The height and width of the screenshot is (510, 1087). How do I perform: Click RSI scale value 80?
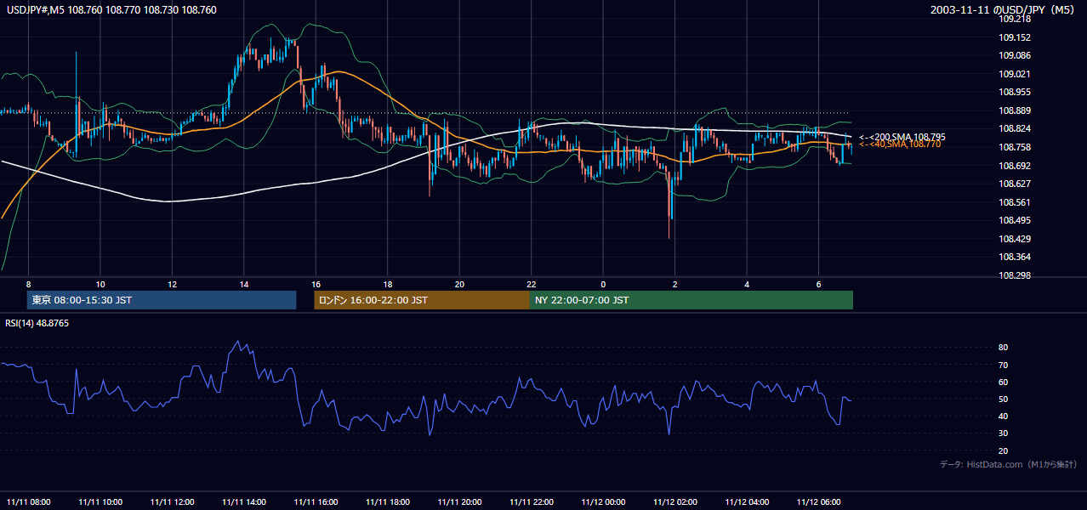(x=1003, y=348)
